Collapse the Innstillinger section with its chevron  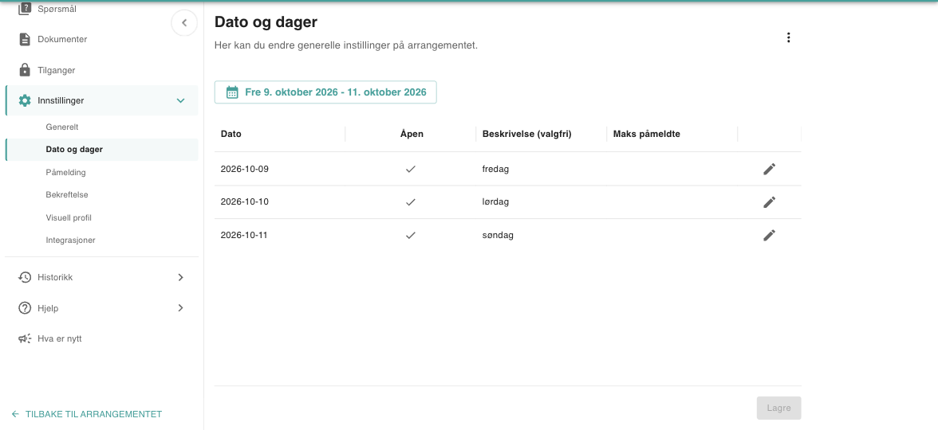[x=180, y=100]
